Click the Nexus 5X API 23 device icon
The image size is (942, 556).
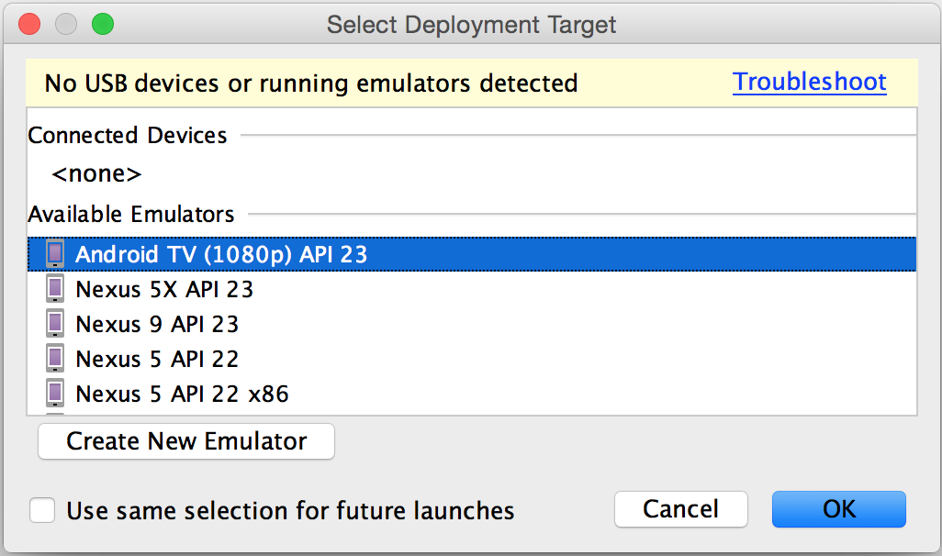click(x=55, y=289)
